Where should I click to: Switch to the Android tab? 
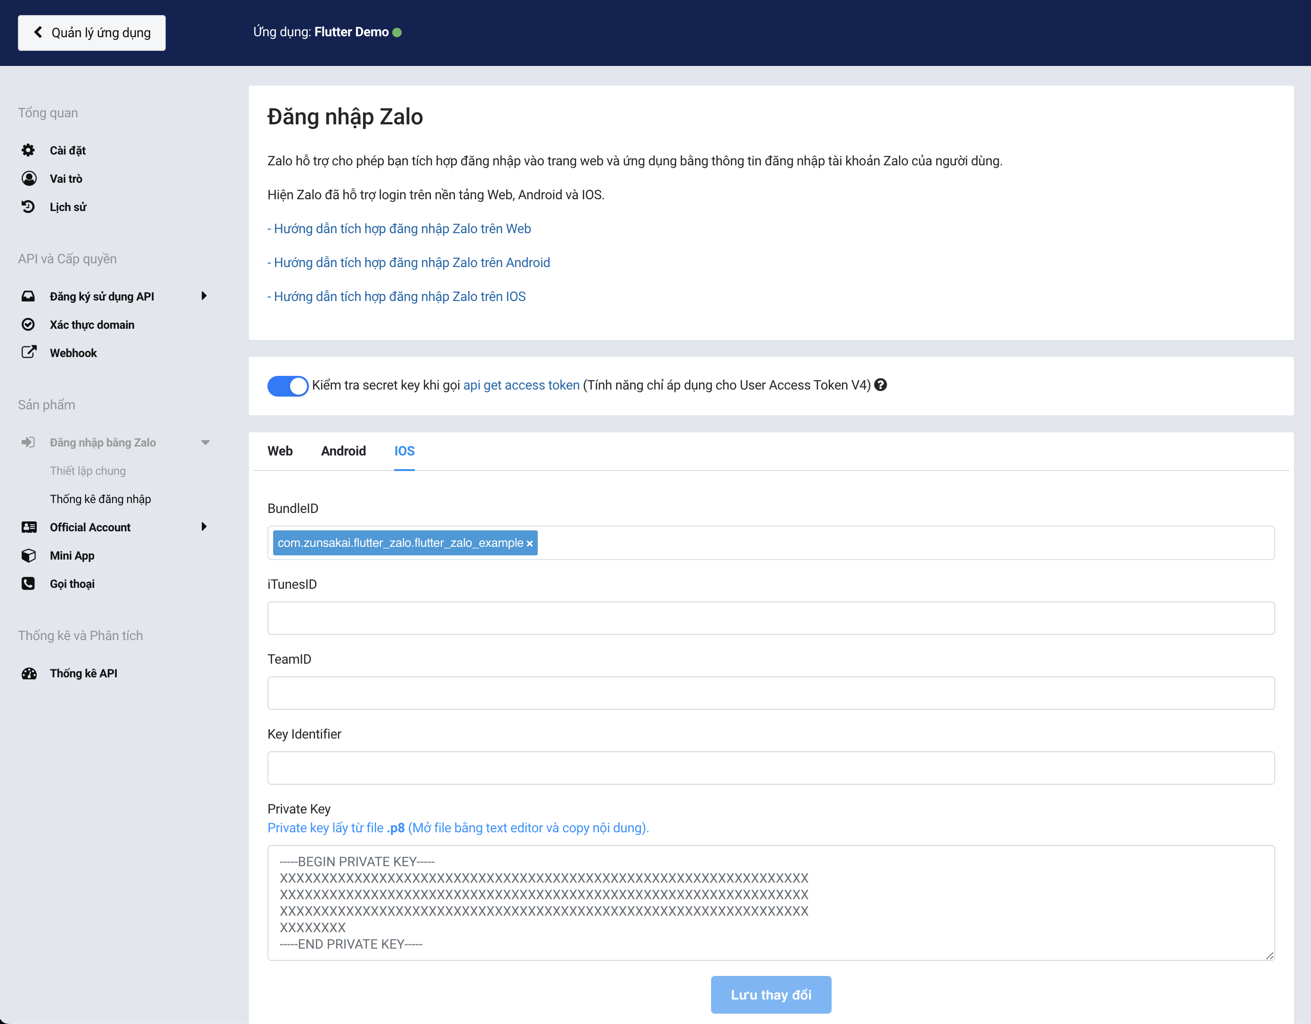point(343,451)
